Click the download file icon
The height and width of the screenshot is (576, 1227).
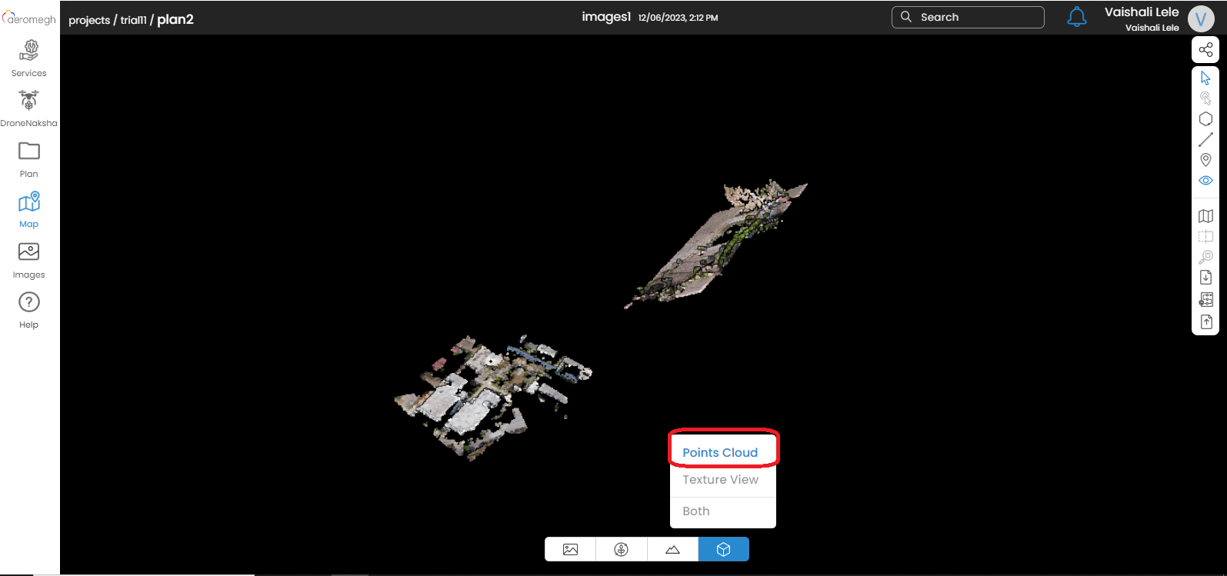point(1205,278)
